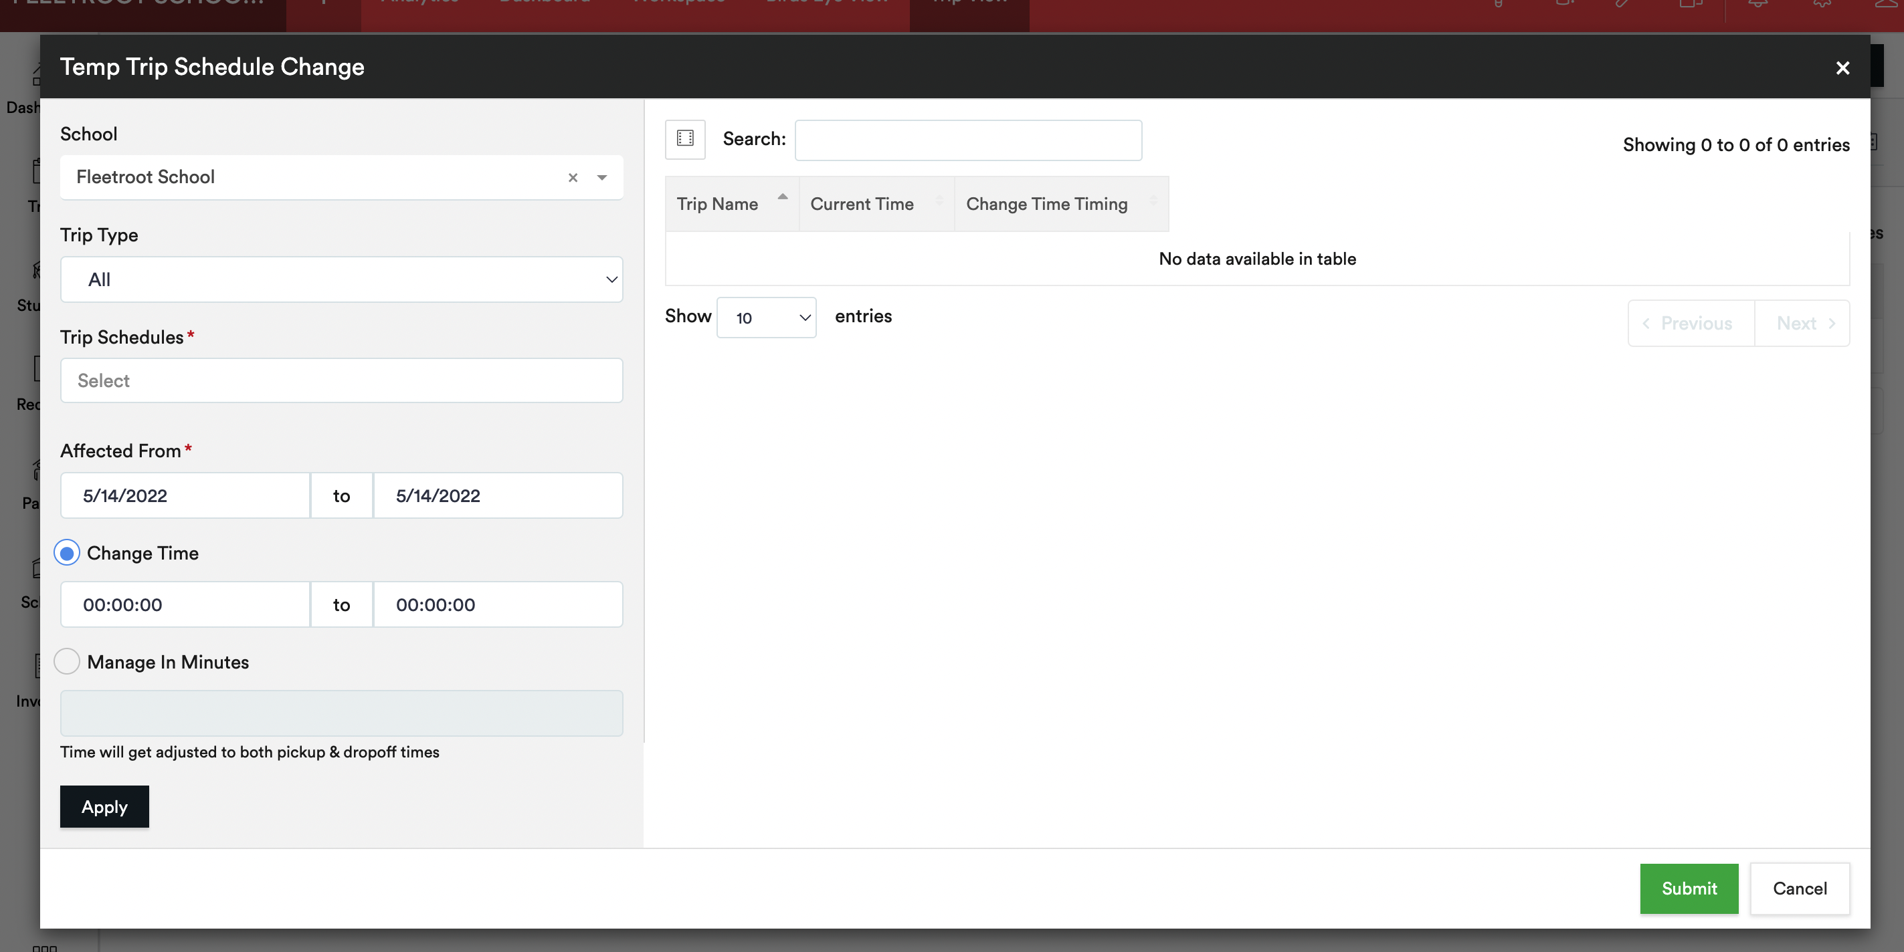Sort table by Change Time Timing
Image resolution: width=1904 pixels, height=952 pixels.
click(x=1062, y=204)
